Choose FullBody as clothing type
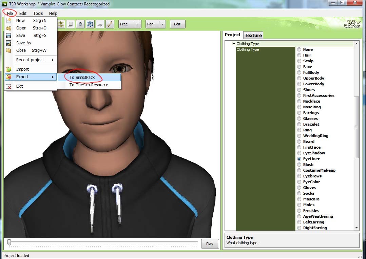The width and height of the screenshot is (366, 259). (x=299, y=72)
